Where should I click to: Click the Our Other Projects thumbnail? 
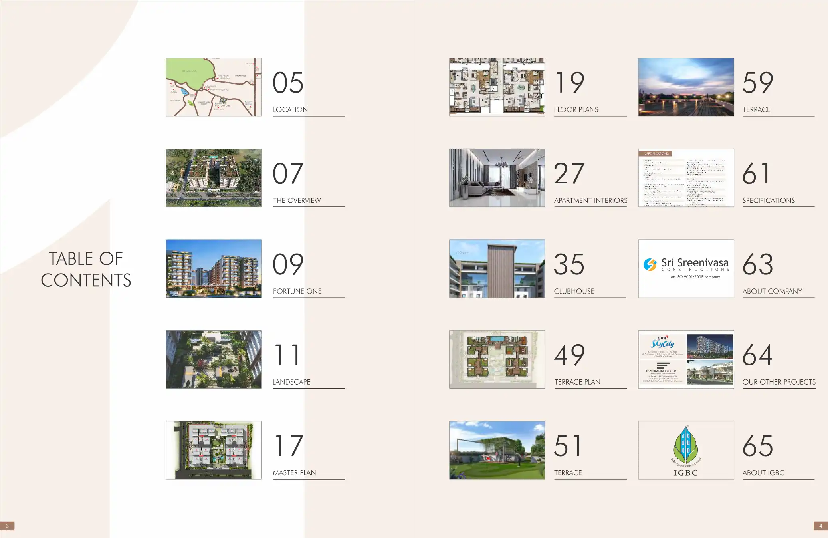click(x=685, y=359)
